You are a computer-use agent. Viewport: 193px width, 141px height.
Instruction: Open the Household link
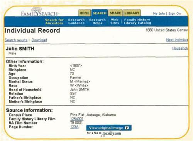(x=180, y=48)
